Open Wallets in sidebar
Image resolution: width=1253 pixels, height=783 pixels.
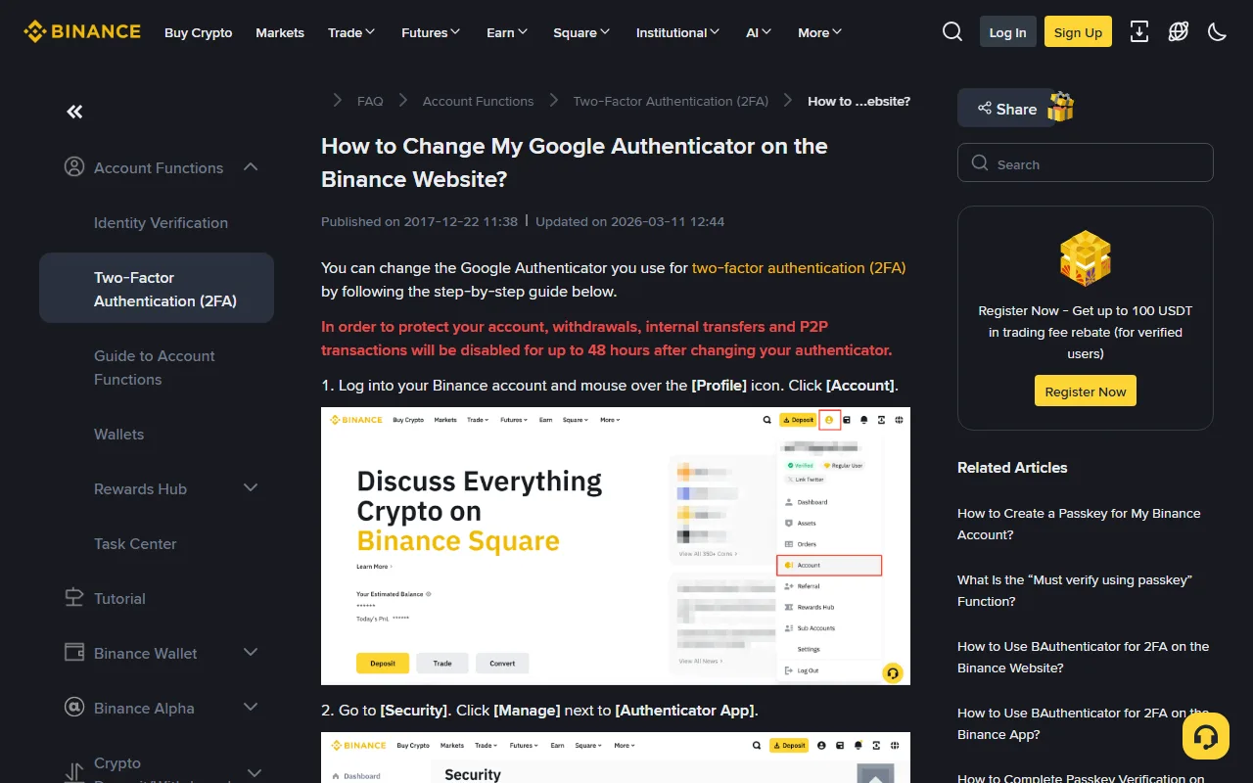coord(118,434)
